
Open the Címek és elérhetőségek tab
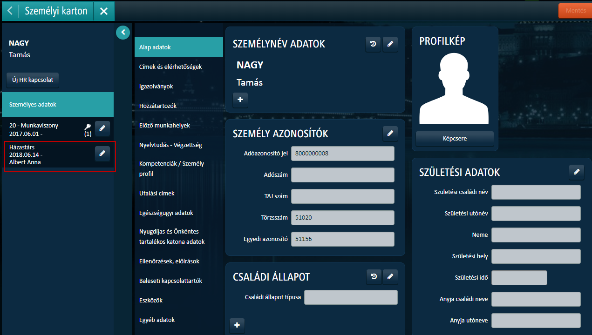click(170, 67)
